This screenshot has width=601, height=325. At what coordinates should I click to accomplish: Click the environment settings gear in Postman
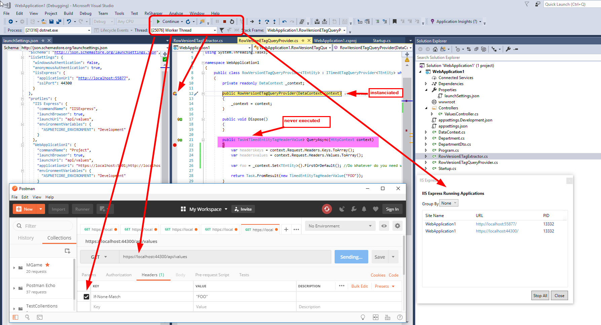(x=398, y=226)
